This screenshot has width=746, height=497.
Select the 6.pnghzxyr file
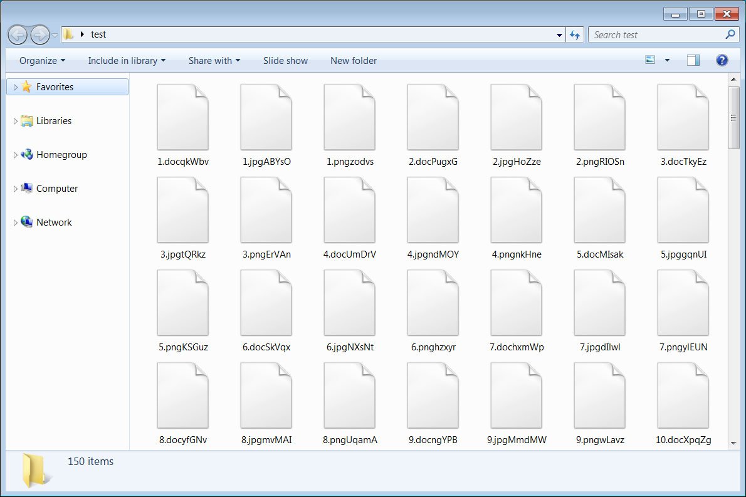433,301
